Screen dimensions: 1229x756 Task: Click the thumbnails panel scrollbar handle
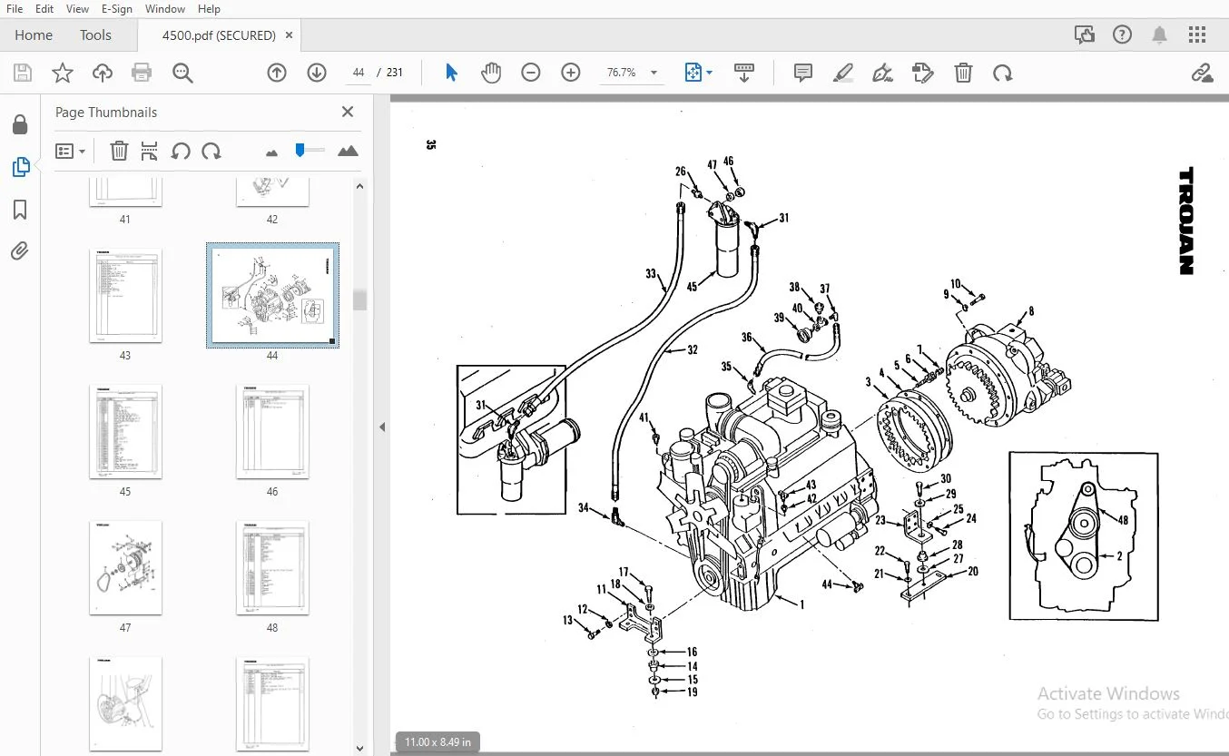pyautogui.click(x=359, y=299)
